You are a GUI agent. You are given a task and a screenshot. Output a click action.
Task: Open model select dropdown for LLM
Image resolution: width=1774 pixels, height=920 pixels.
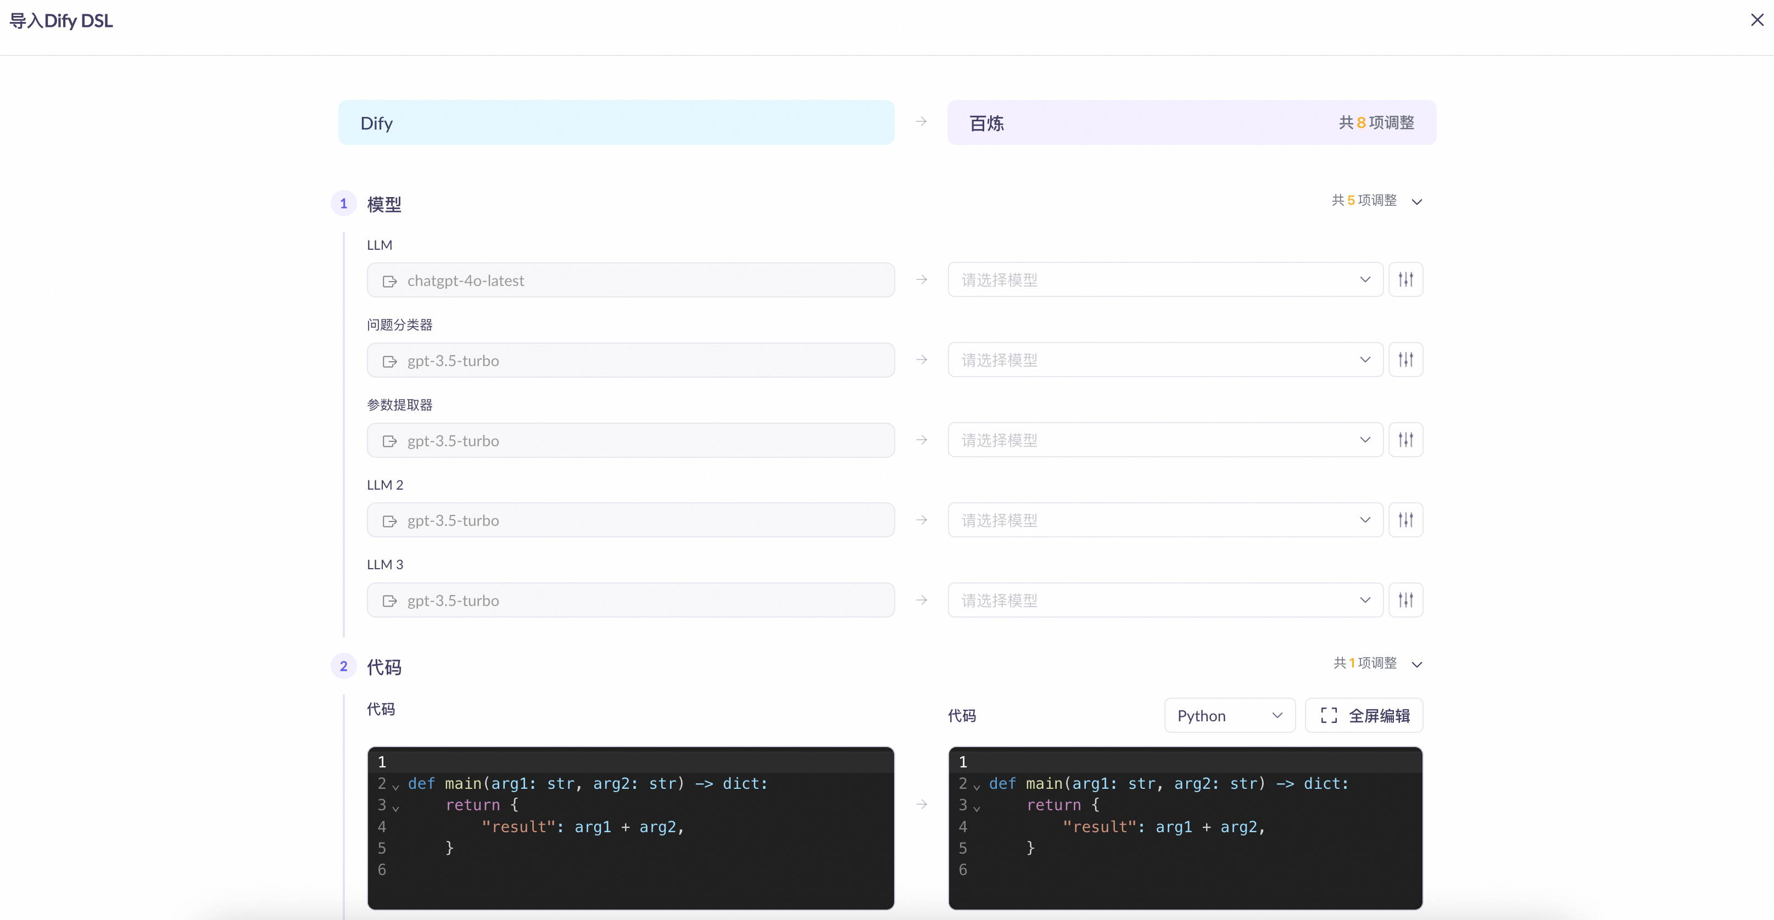pos(1164,279)
